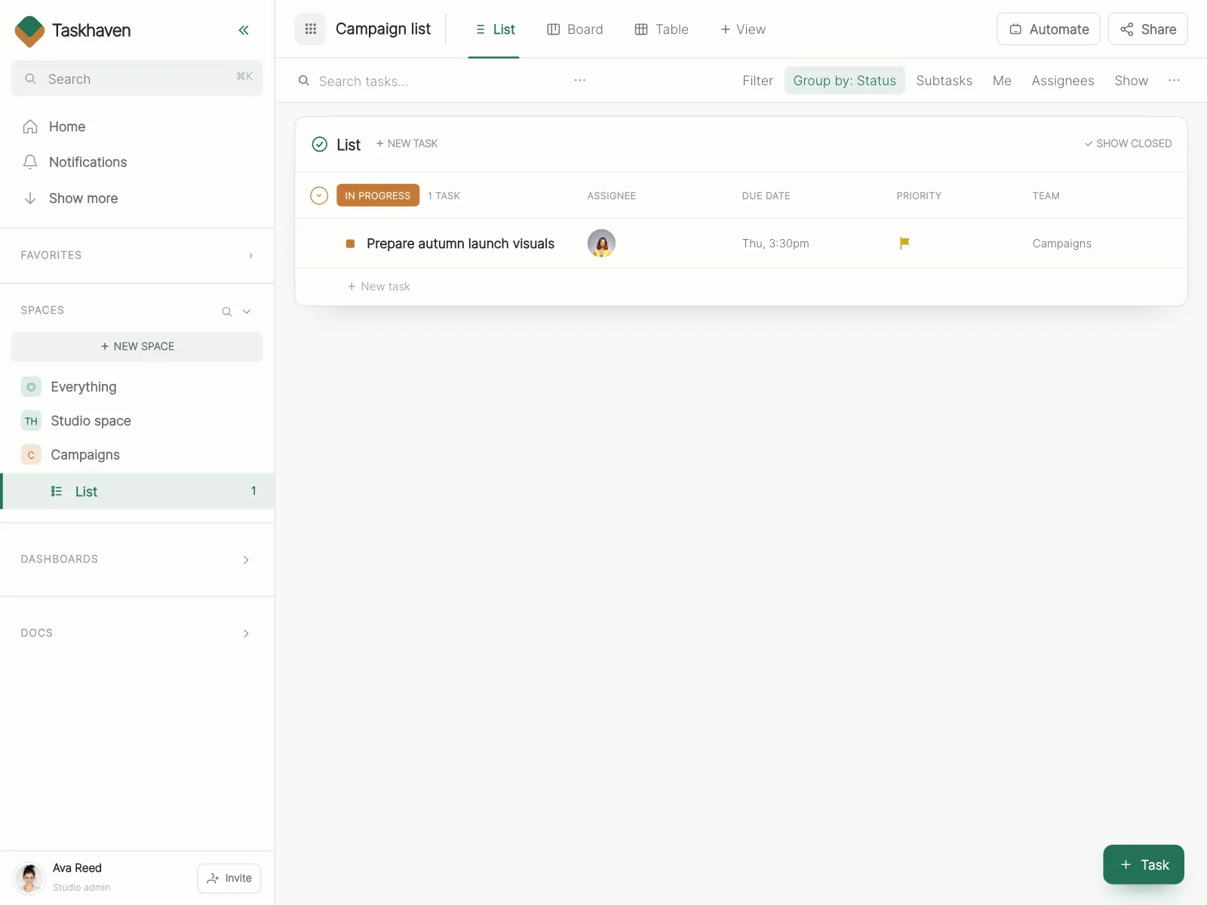Click the + NEW SPACE button
The width and height of the screenshot is (1207, 905).
[137, 347]
